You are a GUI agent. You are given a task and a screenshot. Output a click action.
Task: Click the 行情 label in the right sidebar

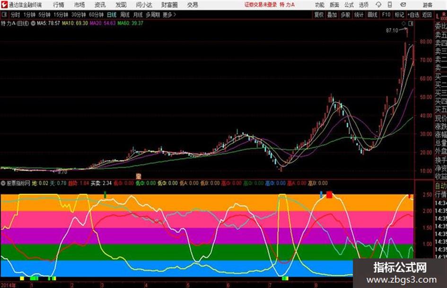coord(441,194)
